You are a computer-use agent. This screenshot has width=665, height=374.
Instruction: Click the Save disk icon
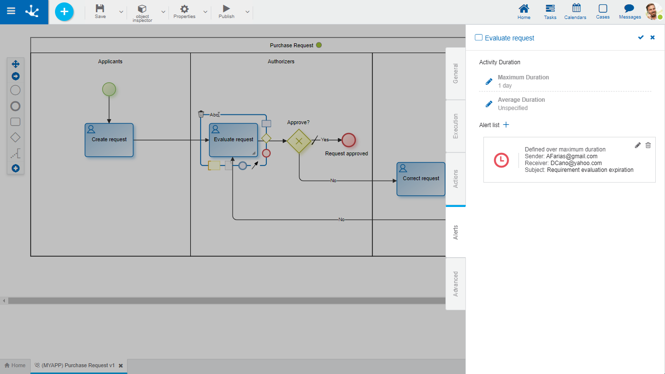point(100,9)
